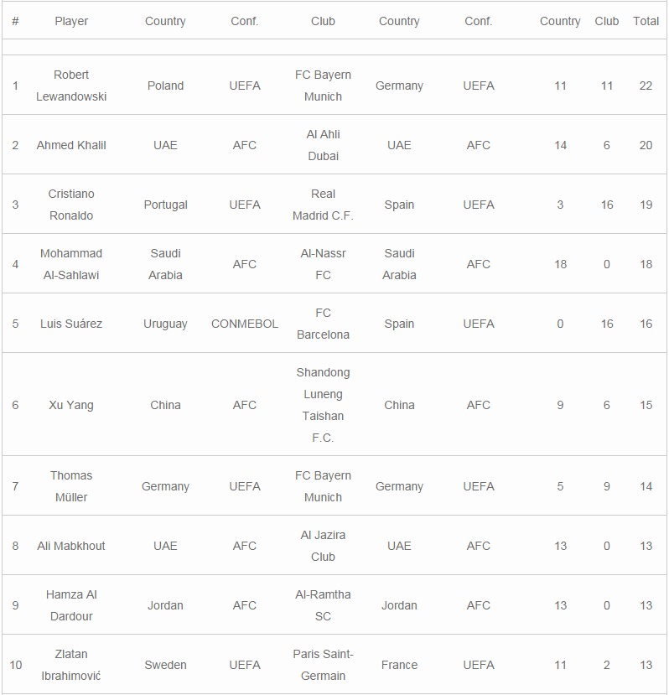Click the CONMEBOL confederation cell
This screenshot has width=669, height=695.
point(245,324)
